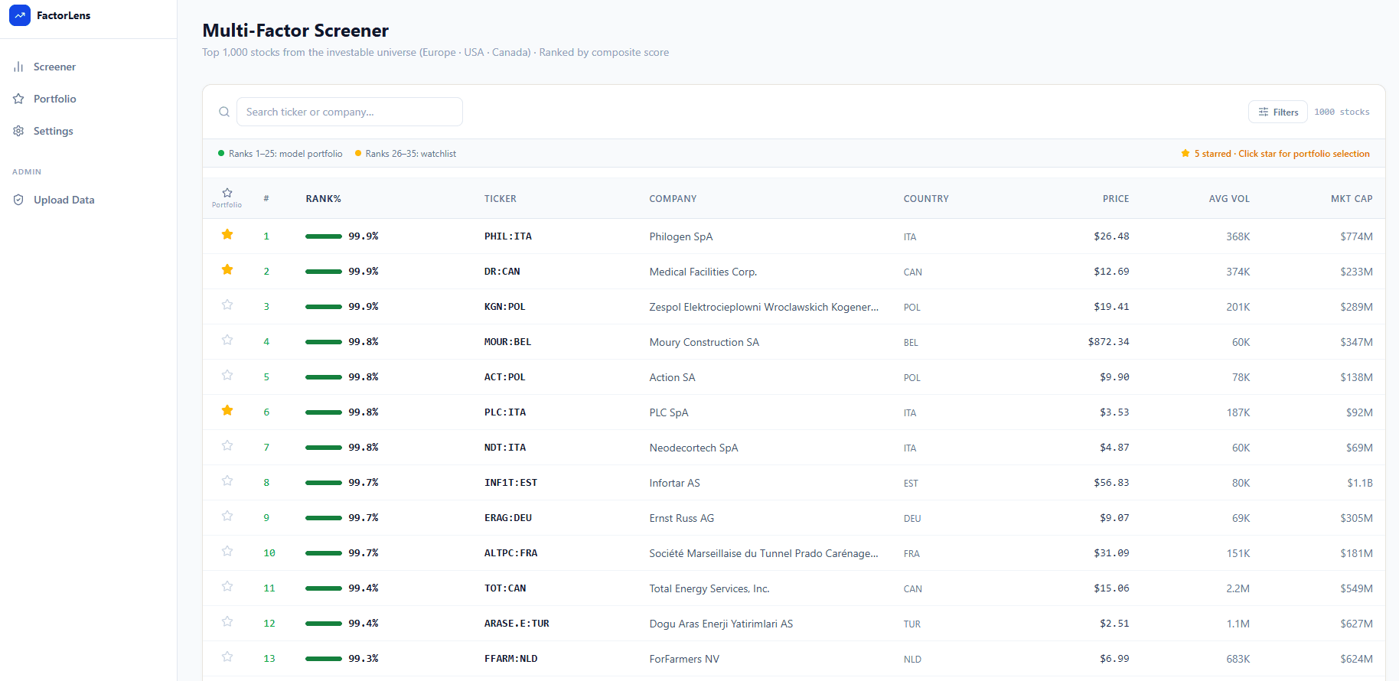The image size is (1399, 681).
Task: Open the Filters panel
Action: pos(1278,112)
